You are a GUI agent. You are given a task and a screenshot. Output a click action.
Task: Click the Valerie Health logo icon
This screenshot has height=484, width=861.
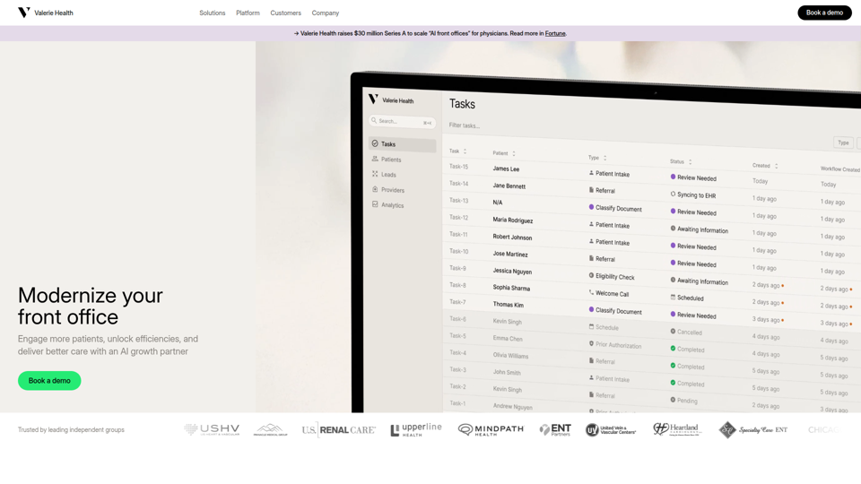[24, 13]
